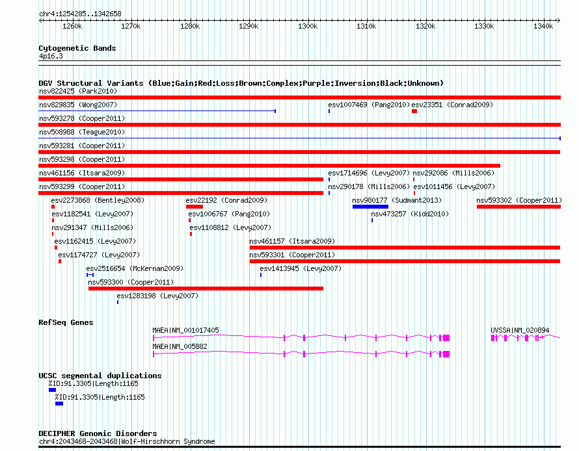Image resolution: width=579 pixels, height=451 pixels.
Task: Click the esv1283198 (Levy2007) label
Action: click(157, 296)
